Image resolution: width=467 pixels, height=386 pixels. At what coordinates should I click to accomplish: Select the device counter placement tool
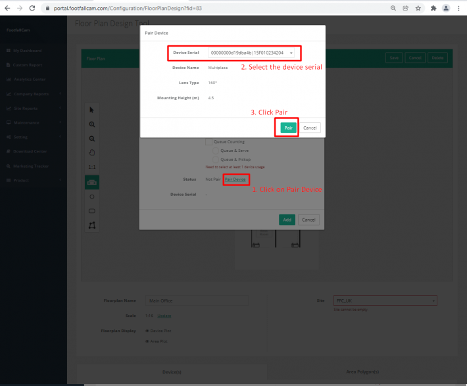tap(92, 182)
